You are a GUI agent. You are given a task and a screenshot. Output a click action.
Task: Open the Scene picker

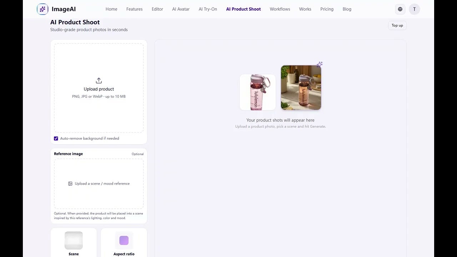tap(74, 243)
